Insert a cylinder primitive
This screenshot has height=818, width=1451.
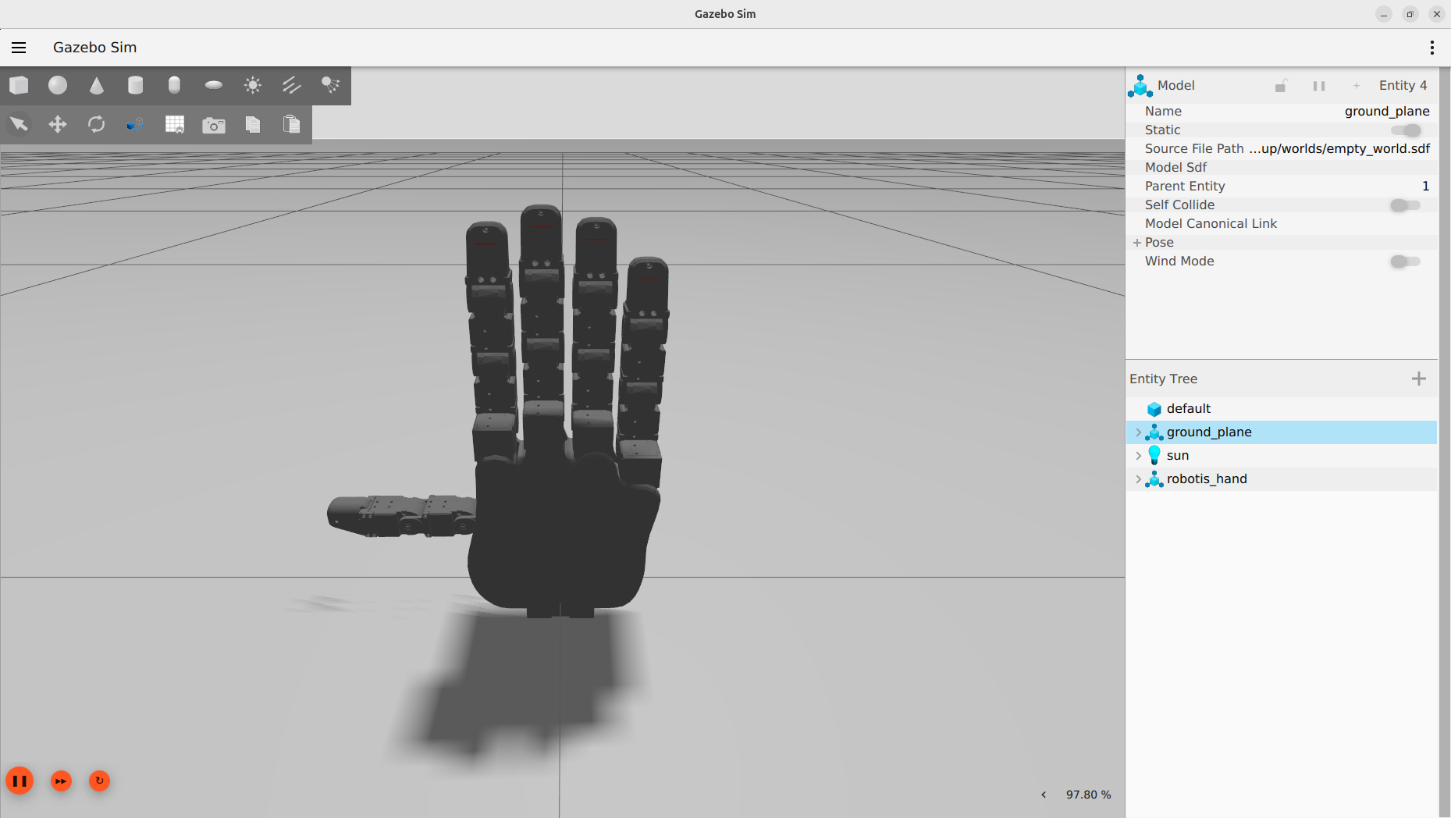135,85
